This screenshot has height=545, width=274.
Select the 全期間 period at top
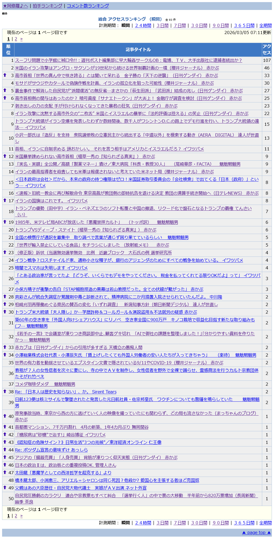[265, 25]
